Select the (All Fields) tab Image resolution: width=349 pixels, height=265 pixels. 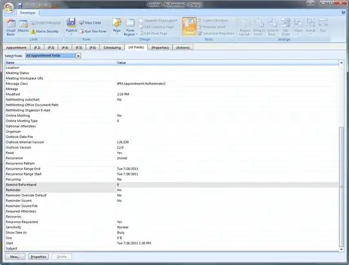[136, 47]
